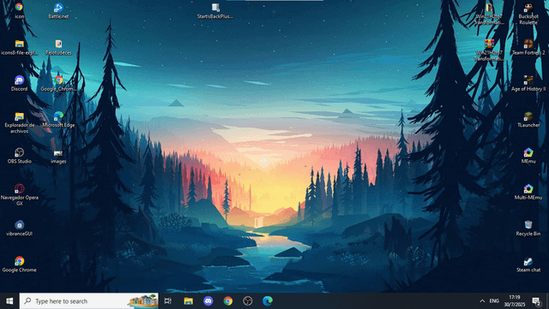549x309 pixels.
Task: Select the Buckshot Roulette shortcut
Action: (528, 14)
